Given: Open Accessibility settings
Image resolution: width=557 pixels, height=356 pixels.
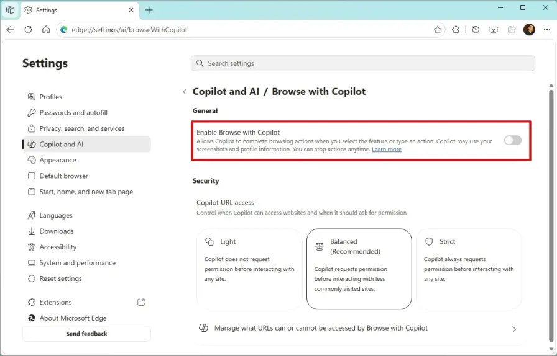Looking at the screenshot, I should point(86,247).
